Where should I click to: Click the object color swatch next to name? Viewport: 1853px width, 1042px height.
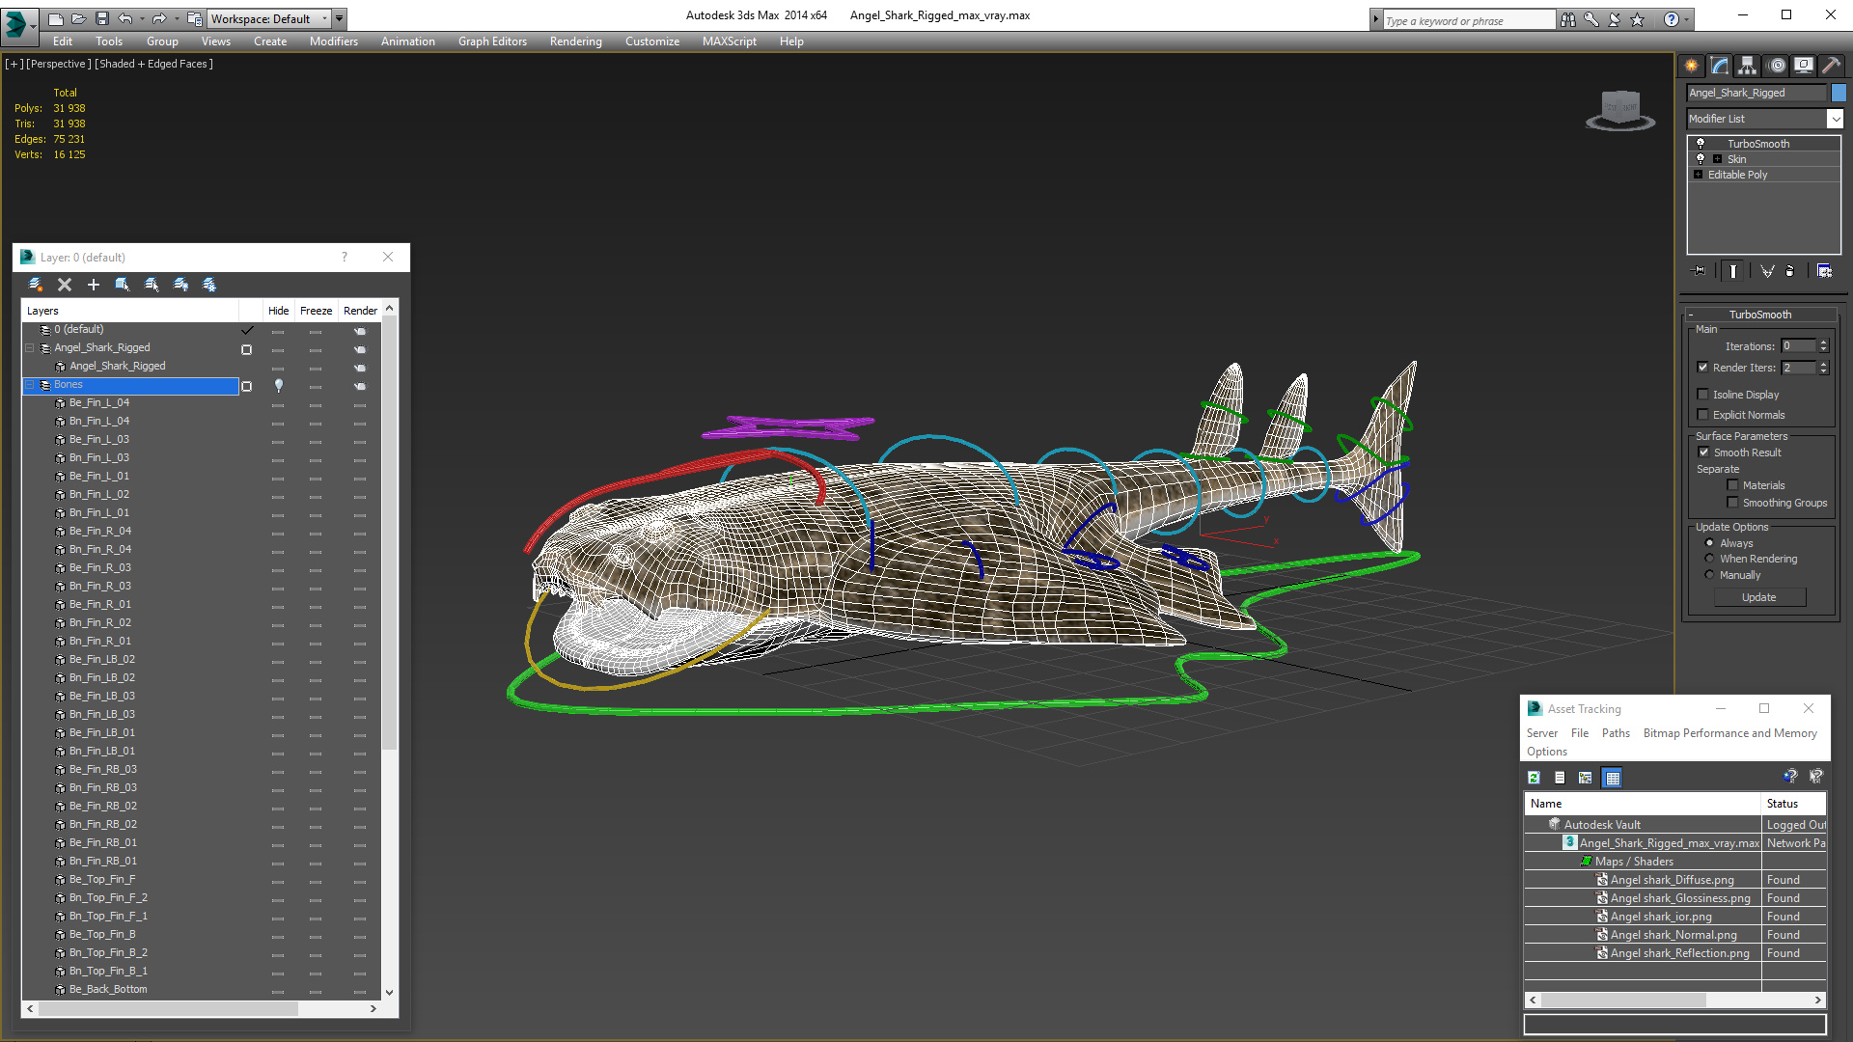[x=1839, y=93]
